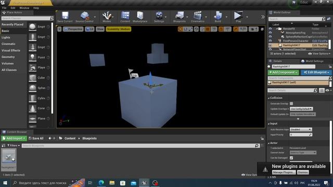Dismiss the new plugins notification
Screen dimensions: 333x187
point(303,172)
